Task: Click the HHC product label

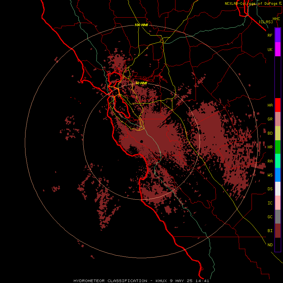Action: [276, 19]
